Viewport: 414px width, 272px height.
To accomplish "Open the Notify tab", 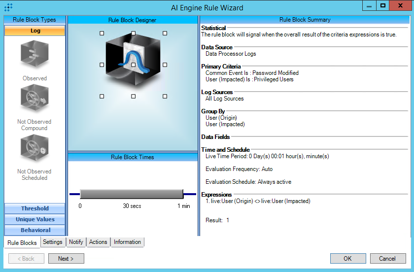I will pyautogui.click(x=76, y=242).
